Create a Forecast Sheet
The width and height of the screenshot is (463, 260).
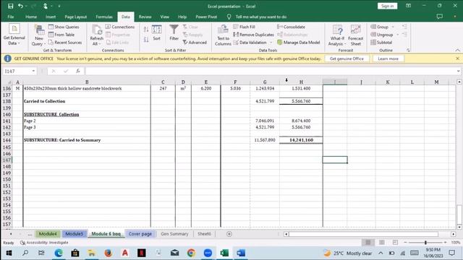(x=355, y=35)
